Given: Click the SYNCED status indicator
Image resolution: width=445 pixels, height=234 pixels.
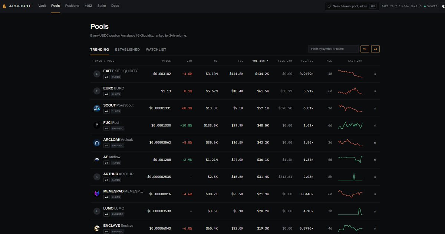Looking at the screenshot, I should pyautogui.click(x=430, y=6).
